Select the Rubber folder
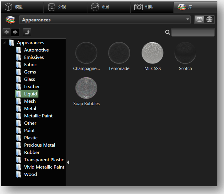This screenshot has height=194, width=224. (x=32, y=152)
